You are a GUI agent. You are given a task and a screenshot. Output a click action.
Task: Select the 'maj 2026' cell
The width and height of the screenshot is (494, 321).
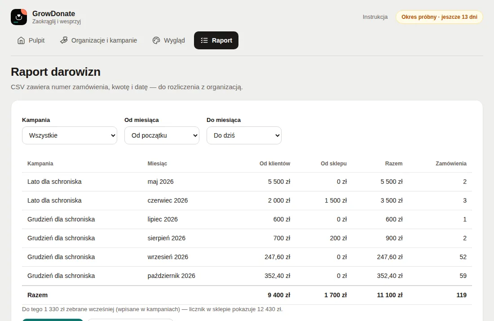(x=160, y=182)
